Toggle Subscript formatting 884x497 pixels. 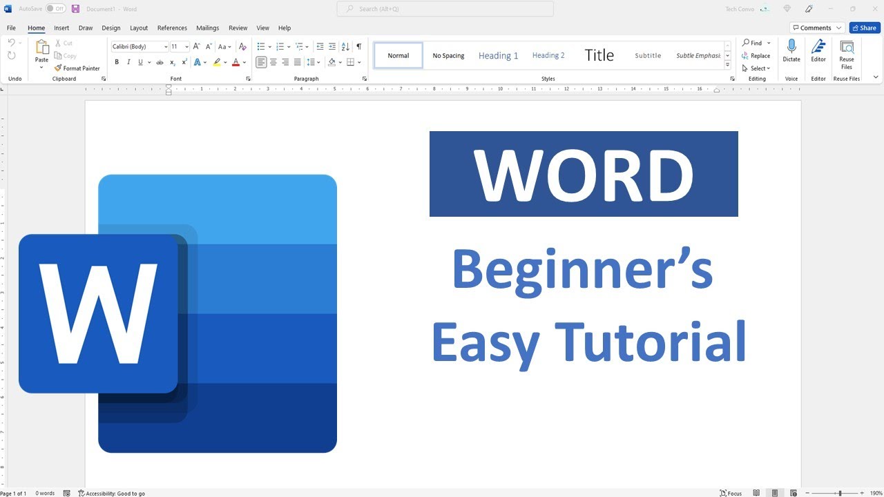[x=173, y=62]
